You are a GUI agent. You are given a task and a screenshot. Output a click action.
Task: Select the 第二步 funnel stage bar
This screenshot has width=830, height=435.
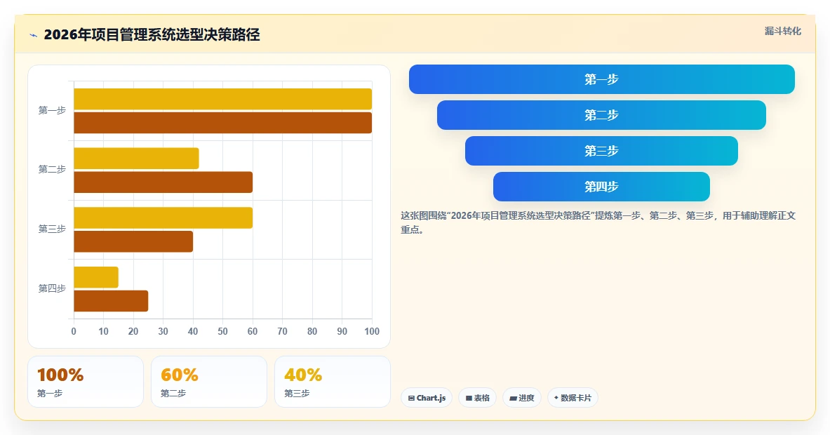point(601,115)
